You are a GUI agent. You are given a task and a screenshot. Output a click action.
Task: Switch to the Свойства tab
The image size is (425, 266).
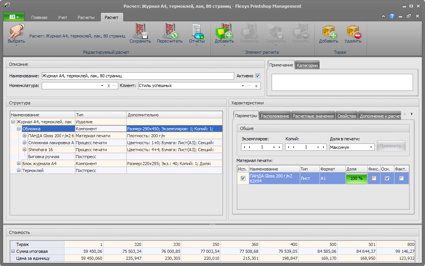(x=347, y=116)
